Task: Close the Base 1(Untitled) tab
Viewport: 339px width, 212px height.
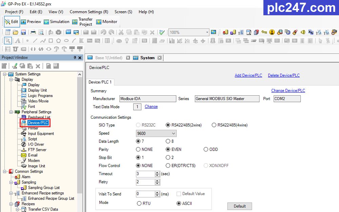Action: point(128,58)
